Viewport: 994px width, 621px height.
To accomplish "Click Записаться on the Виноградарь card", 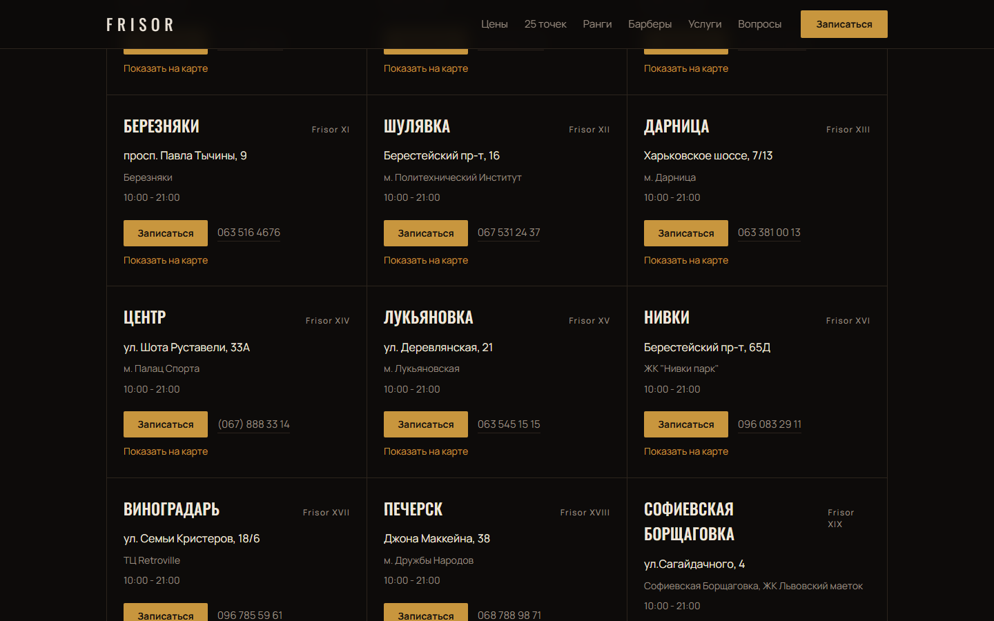I will 166,612.
